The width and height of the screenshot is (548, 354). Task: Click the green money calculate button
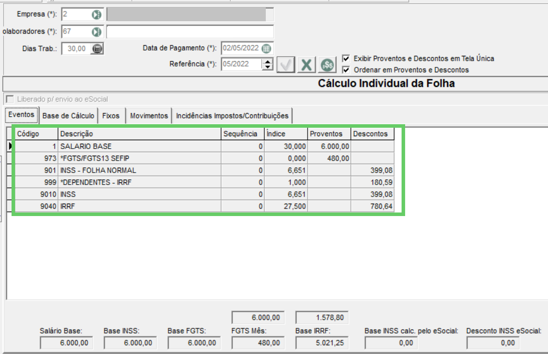327,65
